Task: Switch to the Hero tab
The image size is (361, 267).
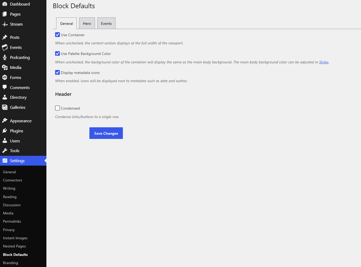Action: coord(87,23)
